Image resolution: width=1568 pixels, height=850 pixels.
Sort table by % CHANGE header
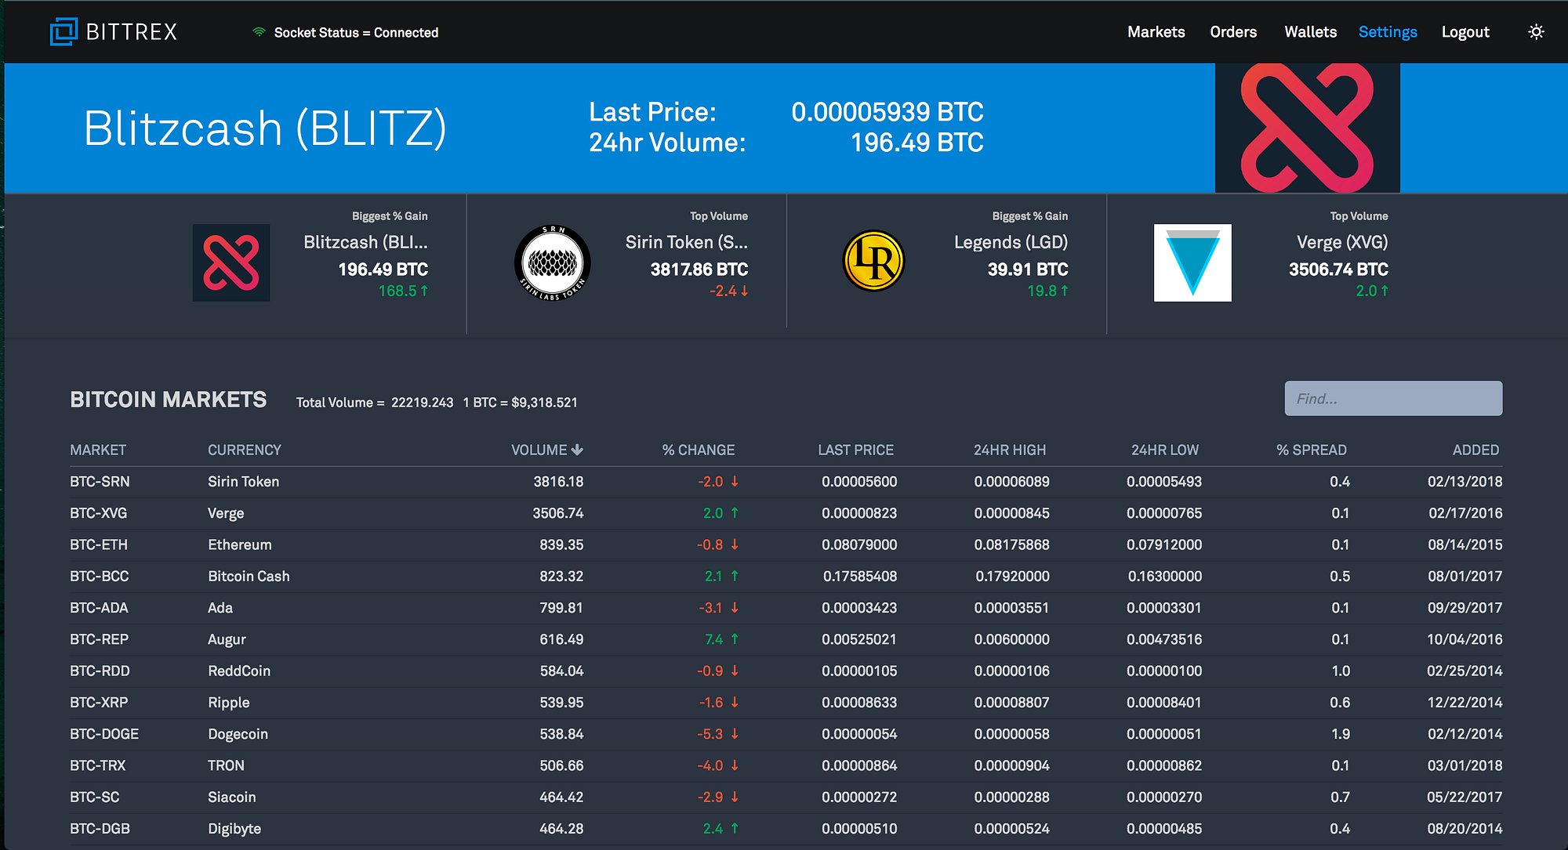coord(699,450)
